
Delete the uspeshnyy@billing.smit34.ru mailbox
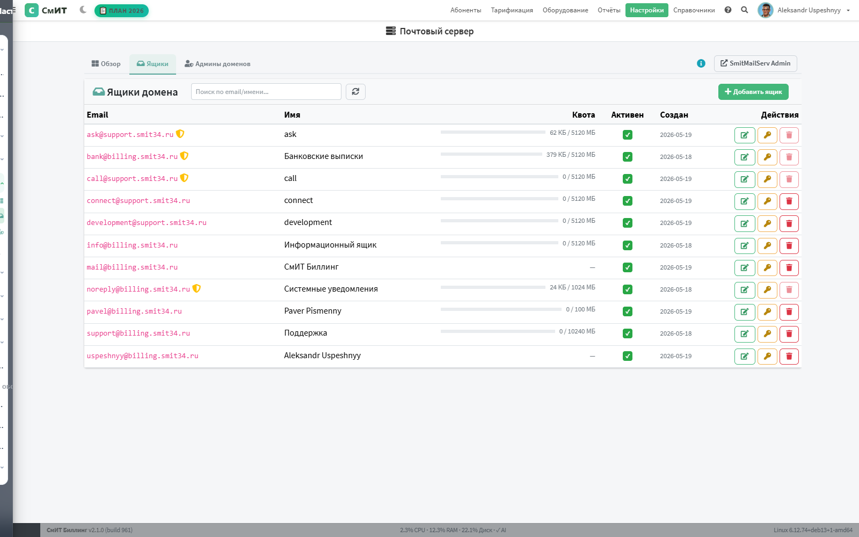[789, 357]
